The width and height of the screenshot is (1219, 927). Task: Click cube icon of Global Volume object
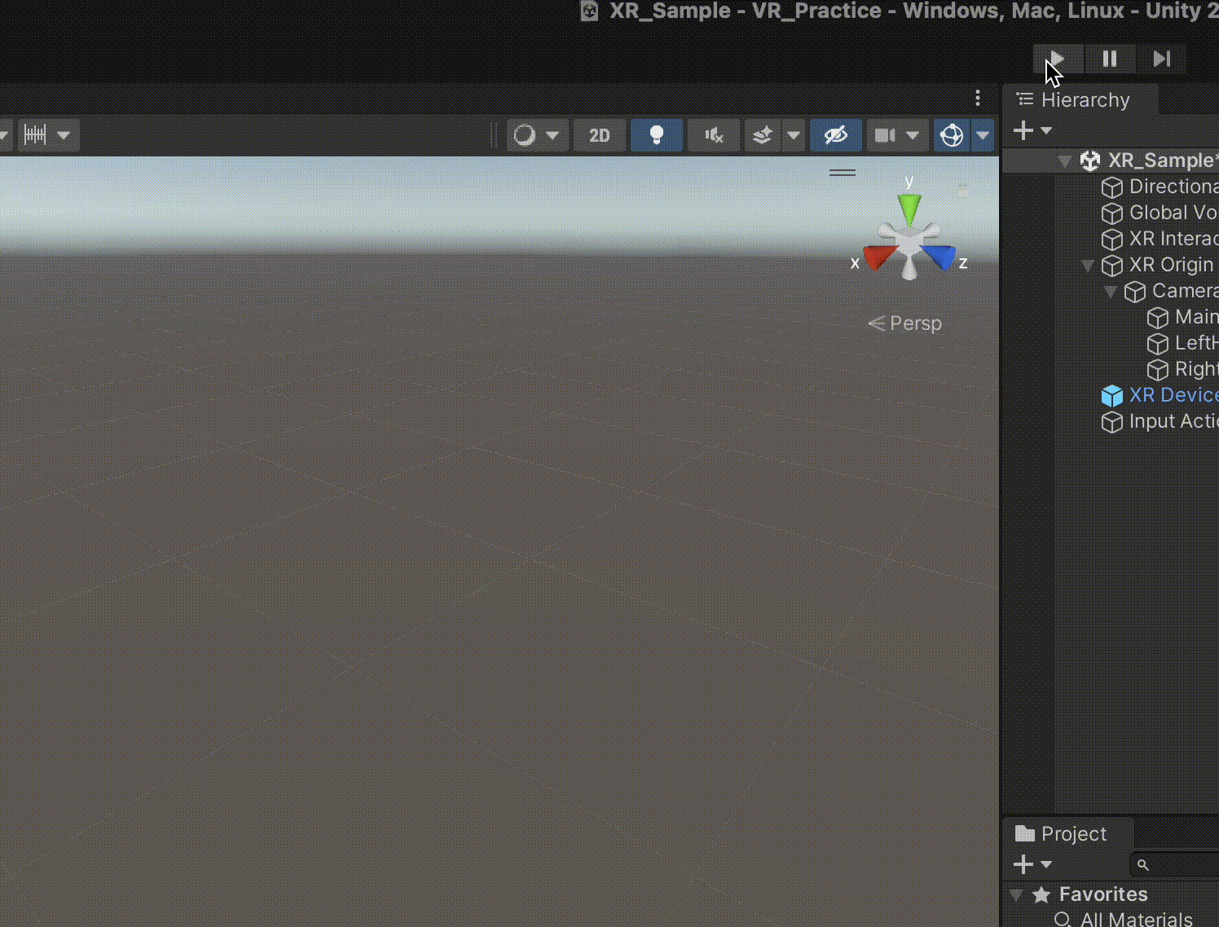1112,213
